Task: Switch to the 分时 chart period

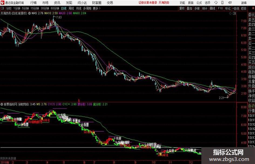Action: click(9, 8)
